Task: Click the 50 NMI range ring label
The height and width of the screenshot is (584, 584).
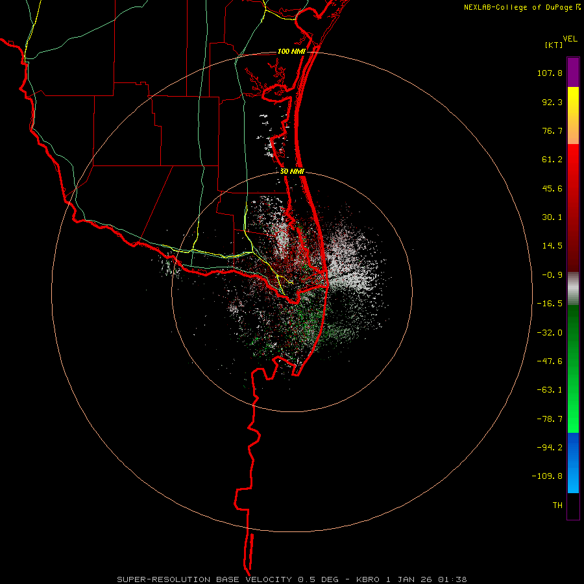Action: pos(292,172)
